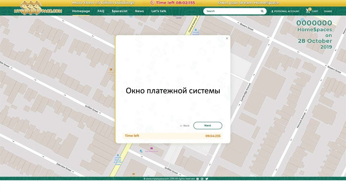This screenshot has height=194, width=346.
Task: Open the shopping cart icon
Action: click(308, 11)
